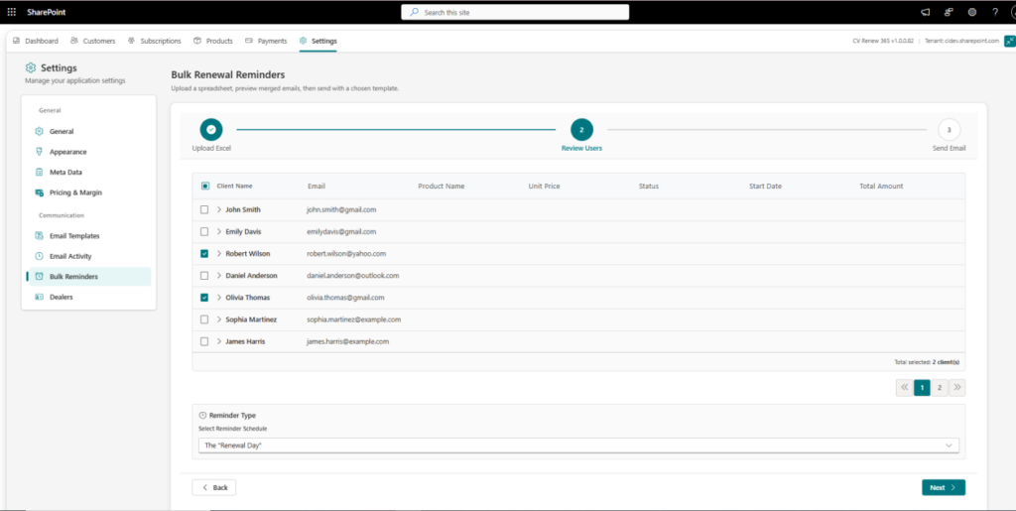Check the James Harris checkbox

click(x=204, y=342)
